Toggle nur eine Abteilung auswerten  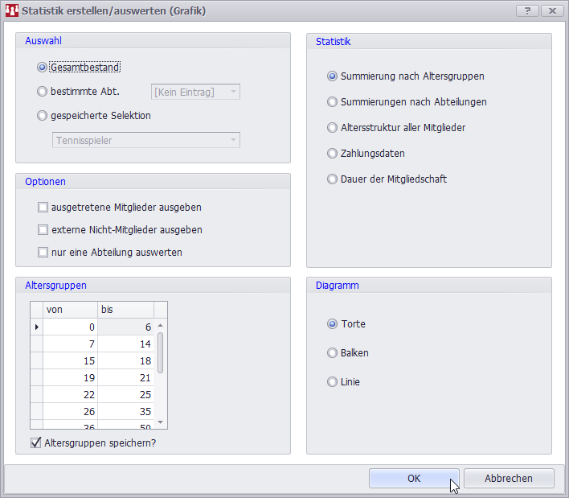(43, 253)
